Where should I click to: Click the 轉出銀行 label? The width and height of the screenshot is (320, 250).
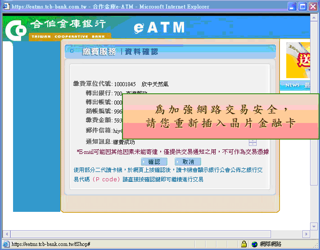tap(99, 93)
